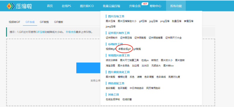Open the 首页 nav item

(x=50, y=6)
